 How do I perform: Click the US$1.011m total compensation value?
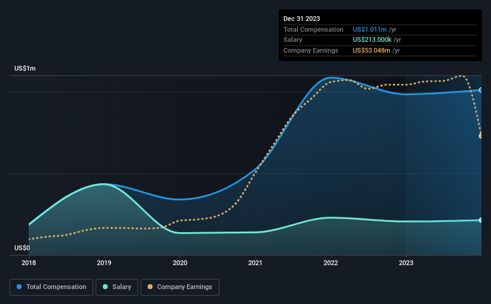tap(370, 29)
